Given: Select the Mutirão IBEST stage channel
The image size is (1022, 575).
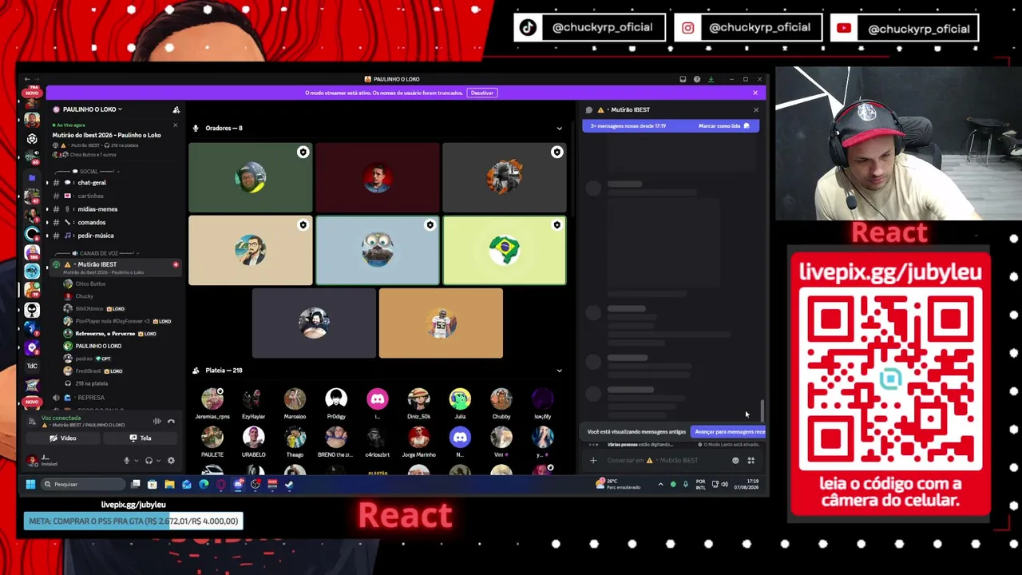Looking at the screenshot, I should [x=114, y=267].
